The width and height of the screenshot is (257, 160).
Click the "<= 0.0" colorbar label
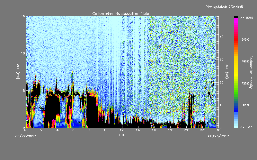pyautogui.click(x=247, y=127)
